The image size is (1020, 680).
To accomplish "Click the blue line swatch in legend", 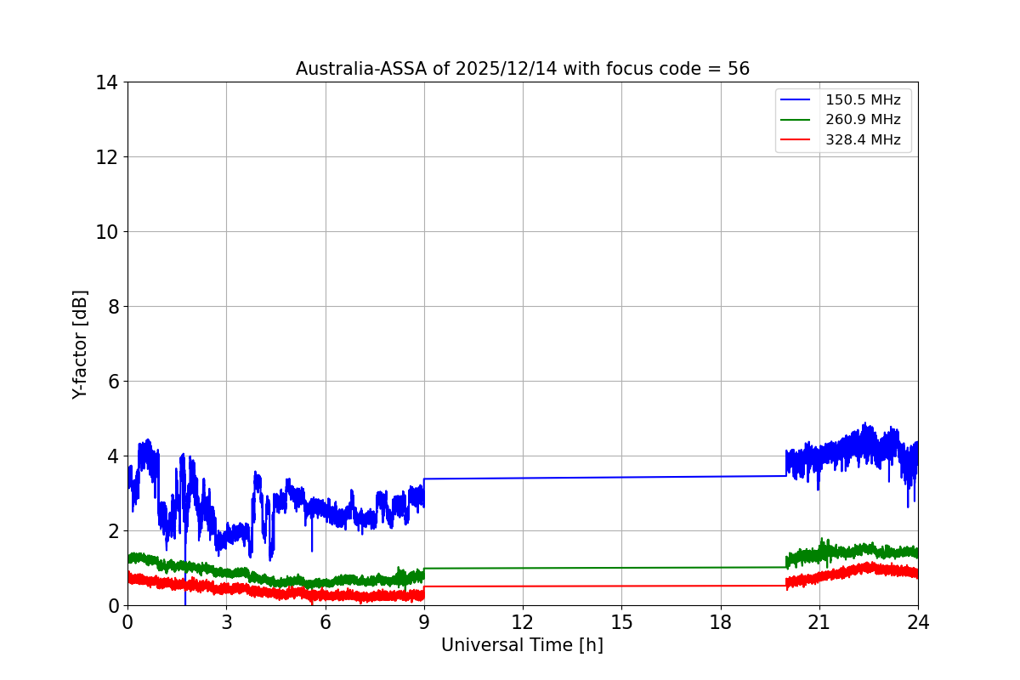I will click(x=796, y=100).
